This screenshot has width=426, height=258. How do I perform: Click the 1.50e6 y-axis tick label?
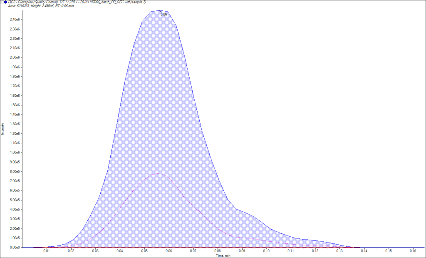(15, 105)
